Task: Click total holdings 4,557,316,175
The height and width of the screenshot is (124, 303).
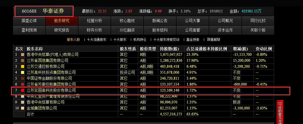Action: point(171,114)
